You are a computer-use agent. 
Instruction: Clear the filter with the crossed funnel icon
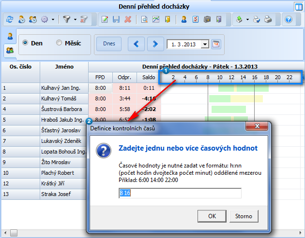point(84,19)
